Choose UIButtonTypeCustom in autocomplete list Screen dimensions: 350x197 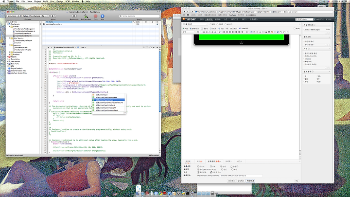[108, 100]
